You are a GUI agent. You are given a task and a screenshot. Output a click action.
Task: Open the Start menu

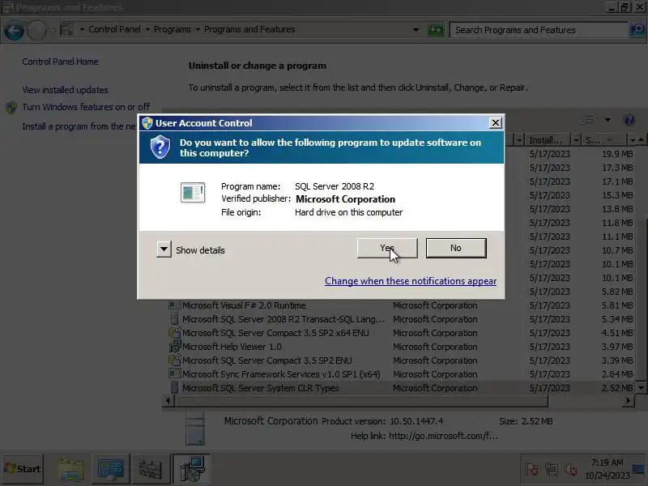point(23,469)
